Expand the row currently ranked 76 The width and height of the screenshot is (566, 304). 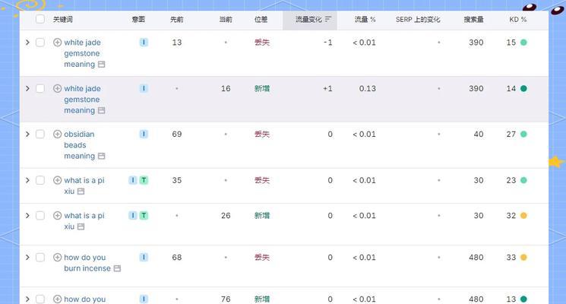pyautogui.click(x=27, y=299)
